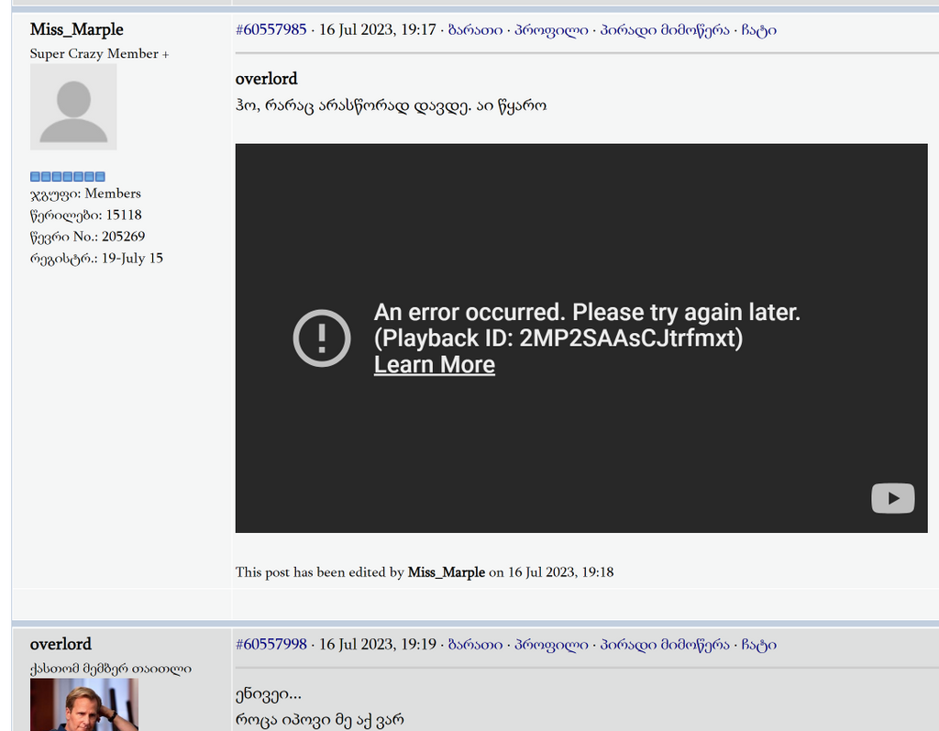Click post text 'ენივეი...'
939x731 pixels.
click(269, 694)
